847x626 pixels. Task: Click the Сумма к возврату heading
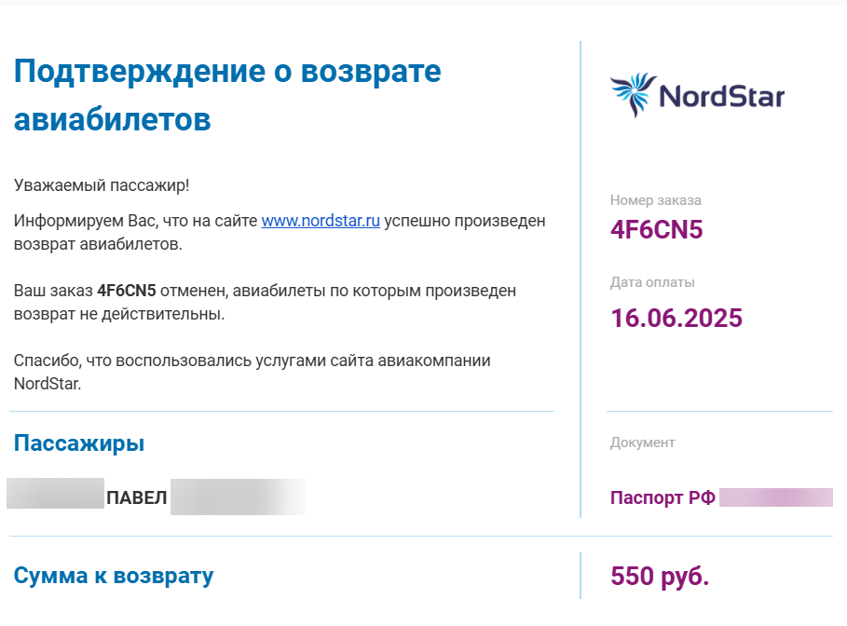click(114, 576)
